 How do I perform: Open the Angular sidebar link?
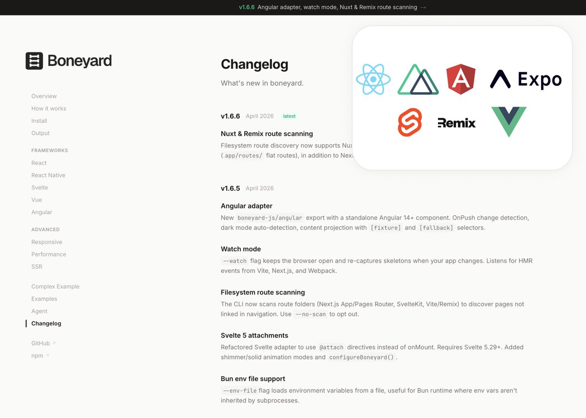tap(42, 212)
